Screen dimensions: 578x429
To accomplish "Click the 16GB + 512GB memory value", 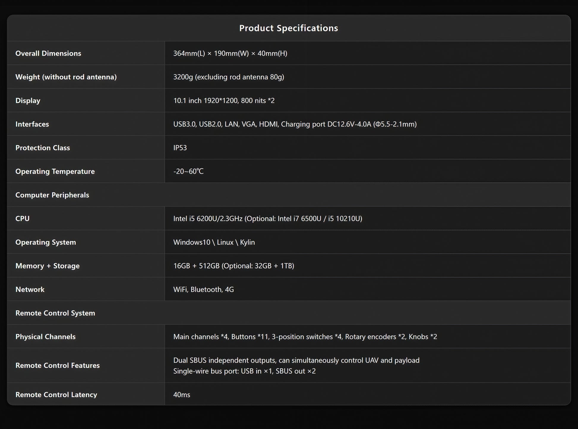I will [234, 266].
